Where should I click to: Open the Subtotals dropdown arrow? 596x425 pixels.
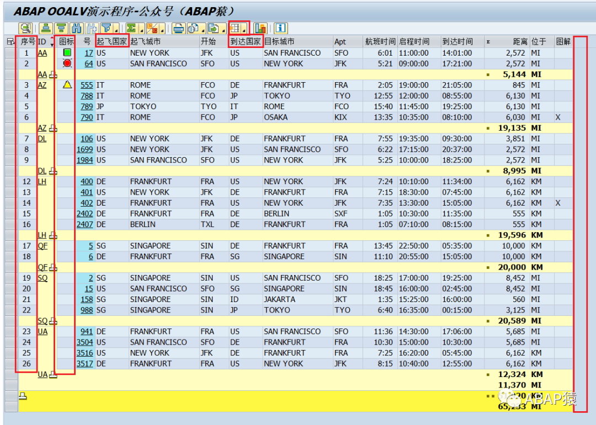click(162, 29)
